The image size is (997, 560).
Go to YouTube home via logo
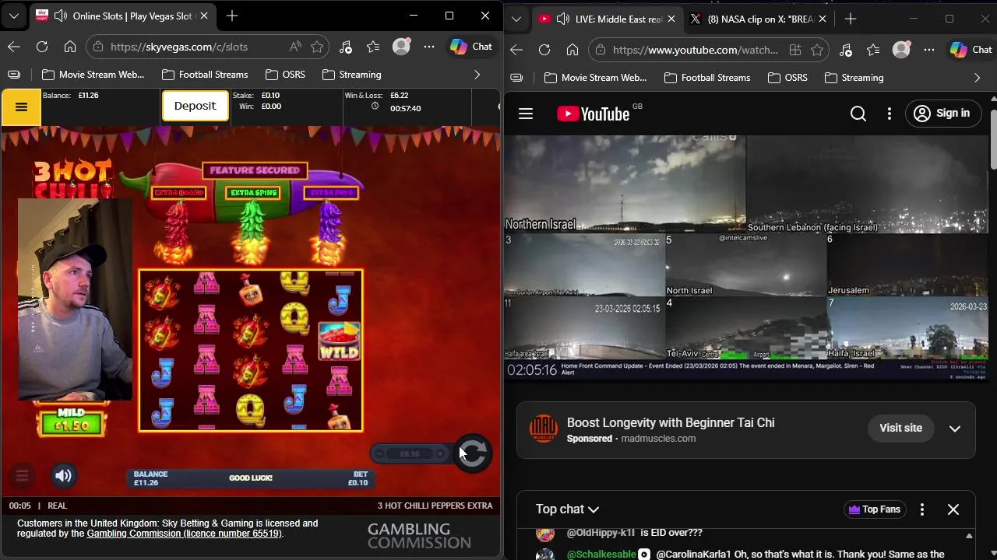coord(594,114)
